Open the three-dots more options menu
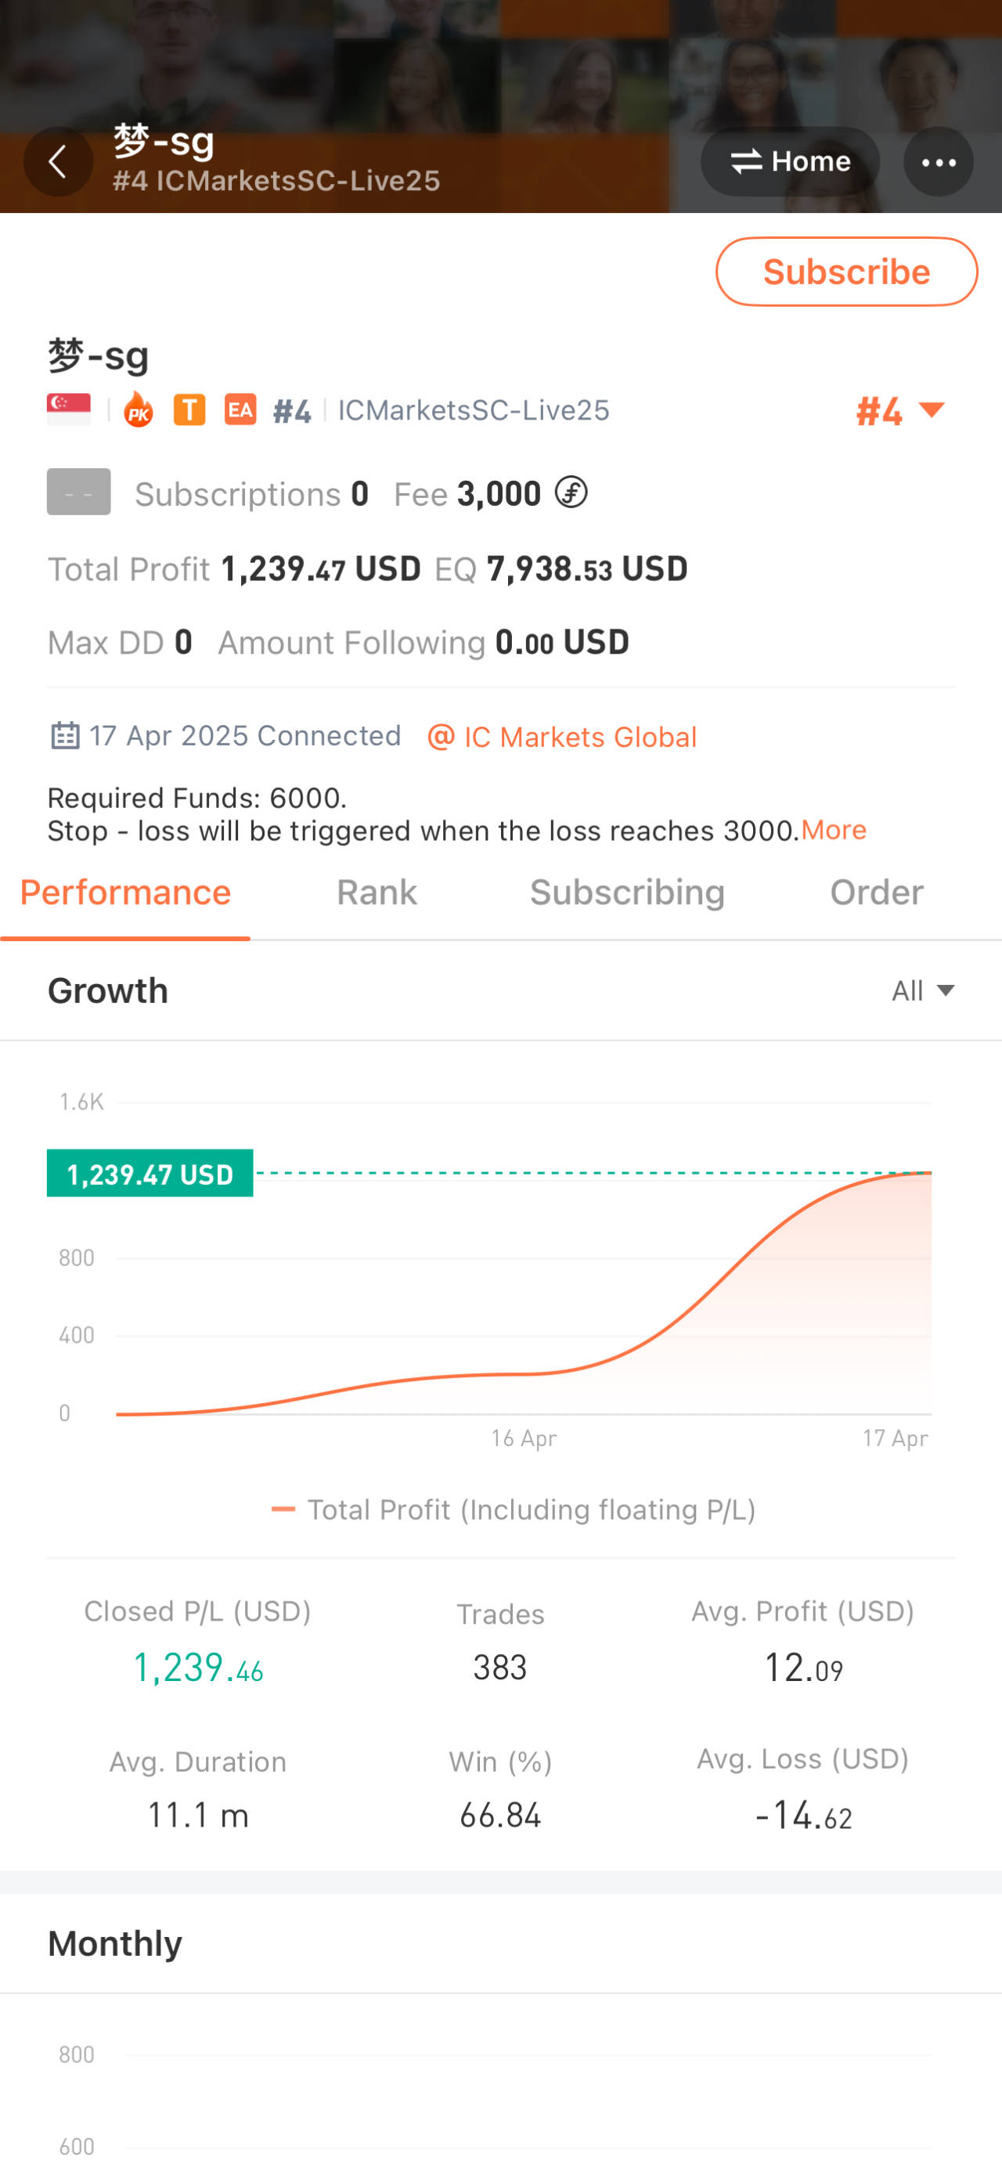The height and width of the screenshot is (2168, 1002). 938,161
